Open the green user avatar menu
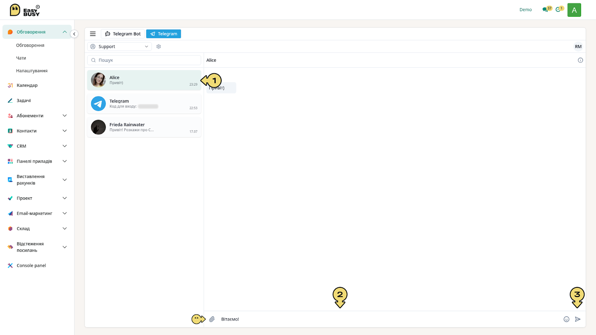This screenshot has width=596, height=335. [x=574, y=10]
